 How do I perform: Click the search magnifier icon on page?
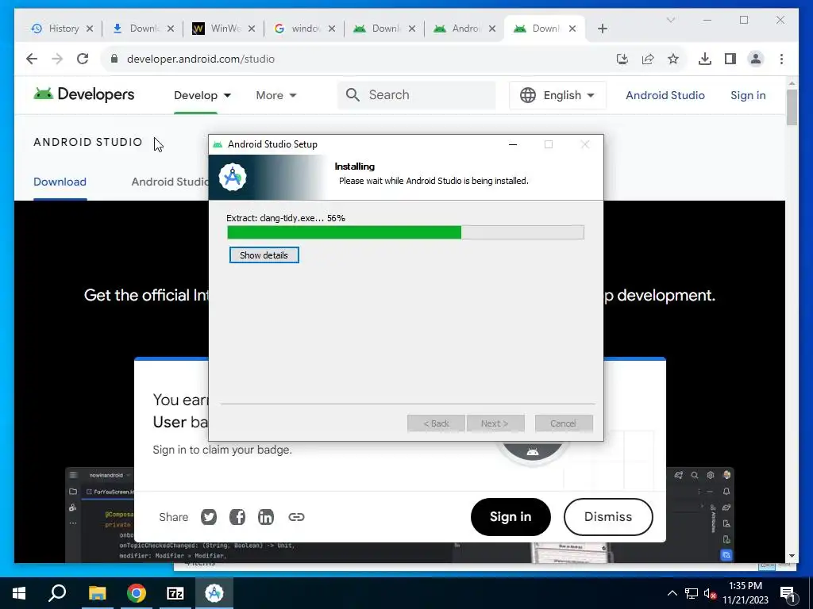(x=353, y=95)
